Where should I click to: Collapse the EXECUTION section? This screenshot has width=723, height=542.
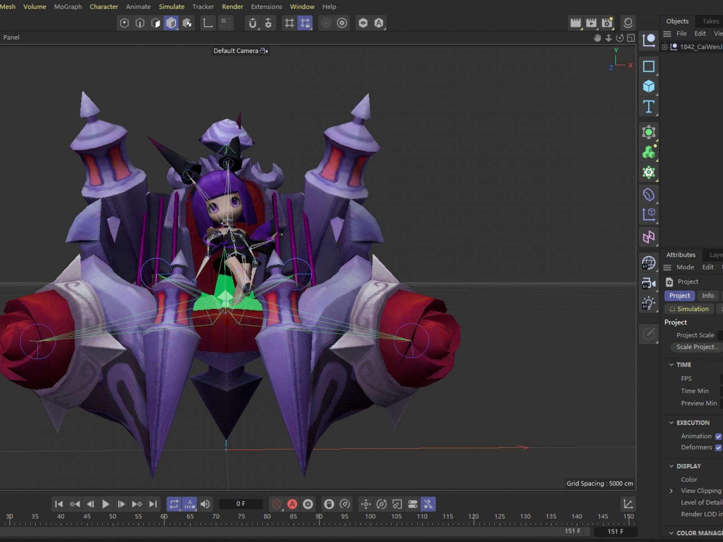click(x=671, y=423)
